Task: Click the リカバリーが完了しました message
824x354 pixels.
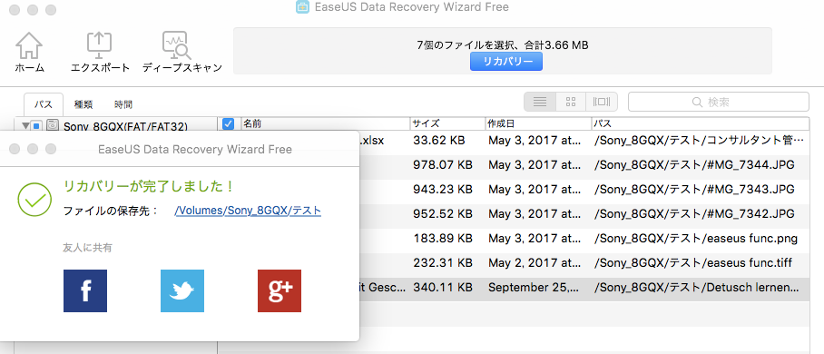Action: coord(148,186)
